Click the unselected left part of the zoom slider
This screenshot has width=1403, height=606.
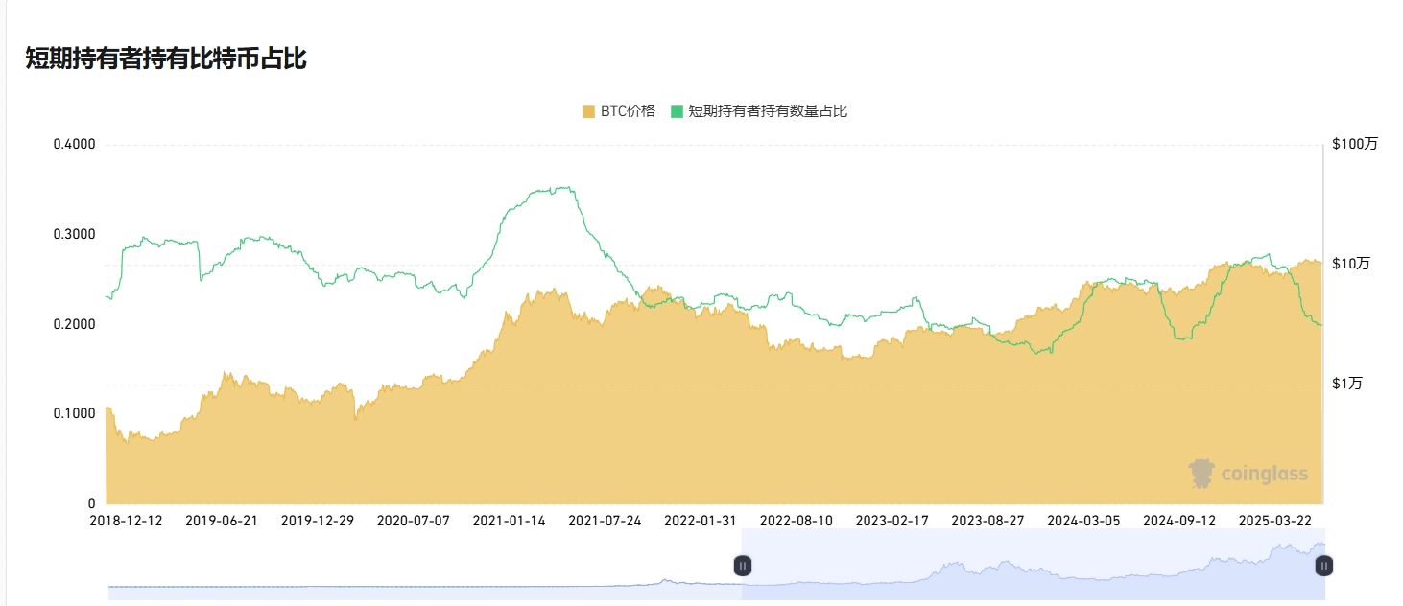point(422,567)
